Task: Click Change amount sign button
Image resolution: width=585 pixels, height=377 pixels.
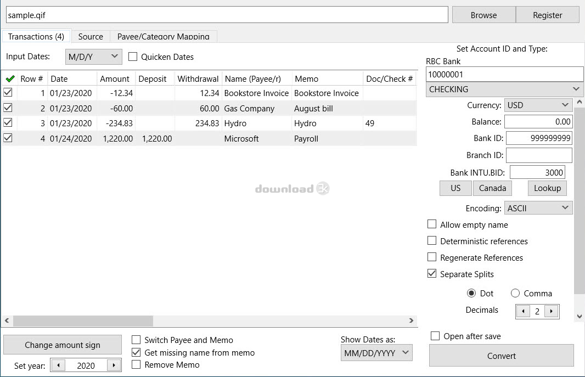Action: pos(63,345)
